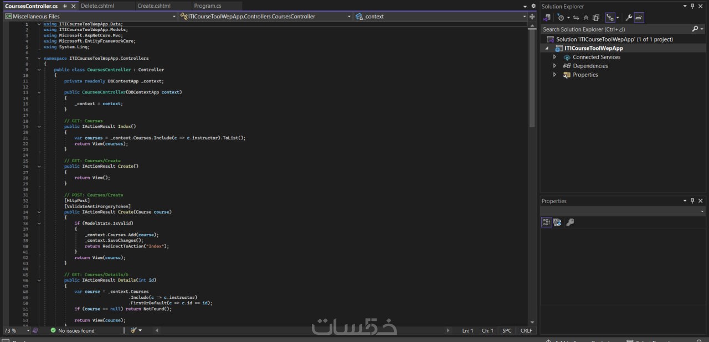Viewport: 709px width, 342px height.
Task: Click the Property Pages wrench icon
Action: pos(570,222)
